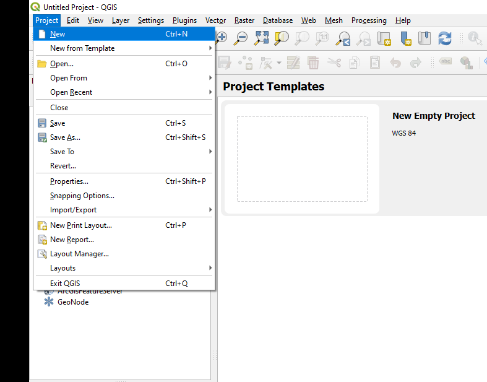487x382 pixels.
Task: Select Revert... in the Project menu
Action: coord(124,166)
